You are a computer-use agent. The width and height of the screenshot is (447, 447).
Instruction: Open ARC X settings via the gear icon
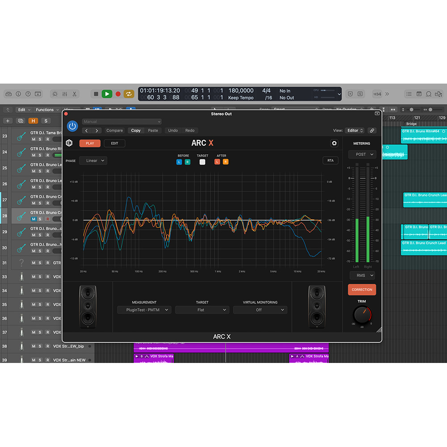tap(334, 143)
